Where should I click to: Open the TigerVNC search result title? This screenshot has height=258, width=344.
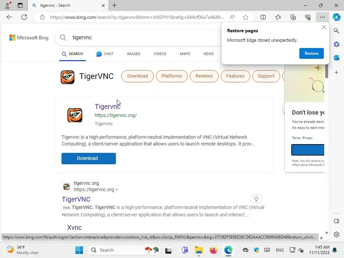tap(76, 199)
